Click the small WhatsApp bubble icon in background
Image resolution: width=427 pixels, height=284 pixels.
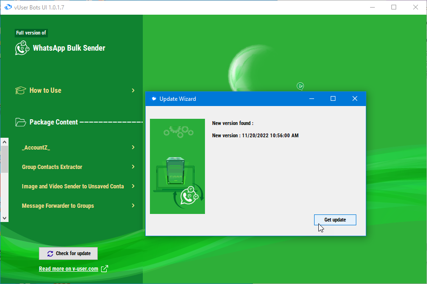pyautogui.click(x=300, y=87)
